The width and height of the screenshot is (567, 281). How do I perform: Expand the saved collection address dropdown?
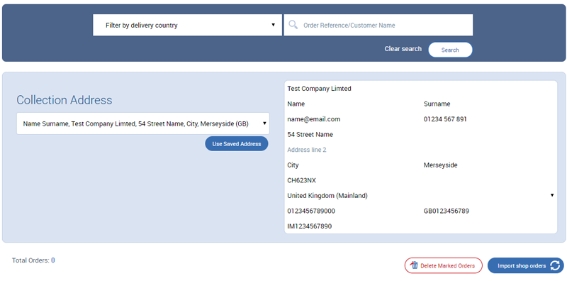[x=143, y=123]
